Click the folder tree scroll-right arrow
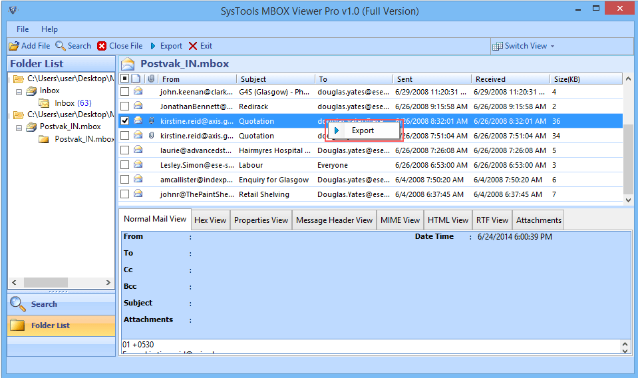 pyautogui.click(x=108, y=282)
